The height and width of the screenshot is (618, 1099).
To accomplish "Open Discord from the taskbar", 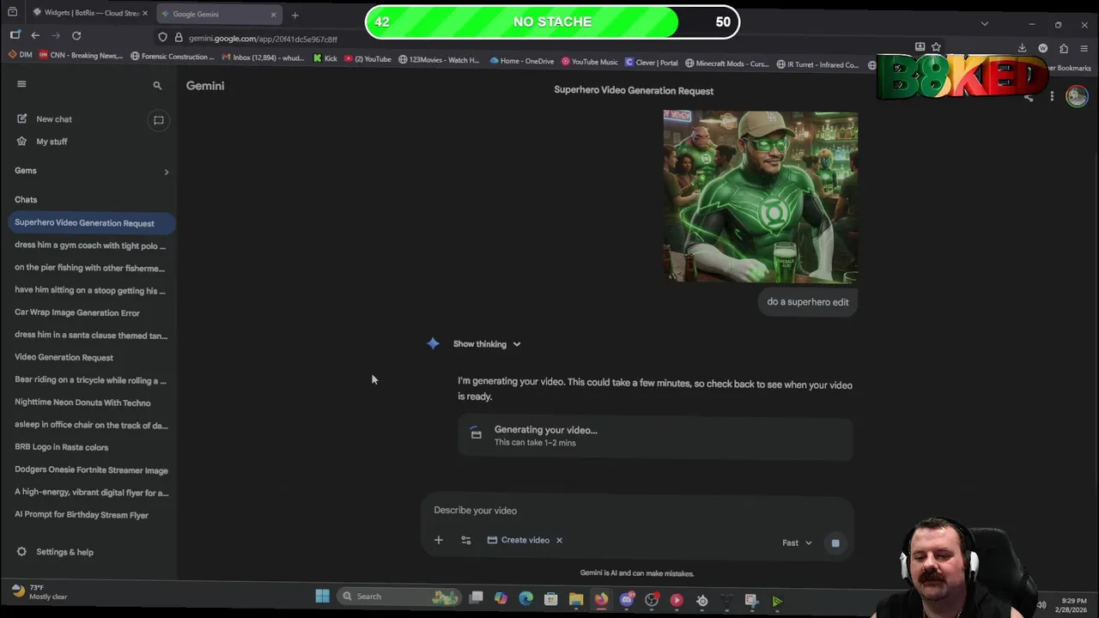I will [627, 600].
